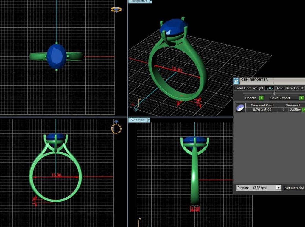Select the orange ring indicator in top viewport
Viewport: 305px width, 227px height.
pos(116,9)
